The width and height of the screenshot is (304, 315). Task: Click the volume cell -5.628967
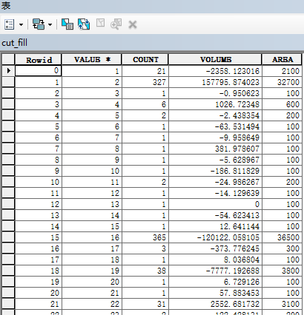pyautogui.click(x=215, y=160)
